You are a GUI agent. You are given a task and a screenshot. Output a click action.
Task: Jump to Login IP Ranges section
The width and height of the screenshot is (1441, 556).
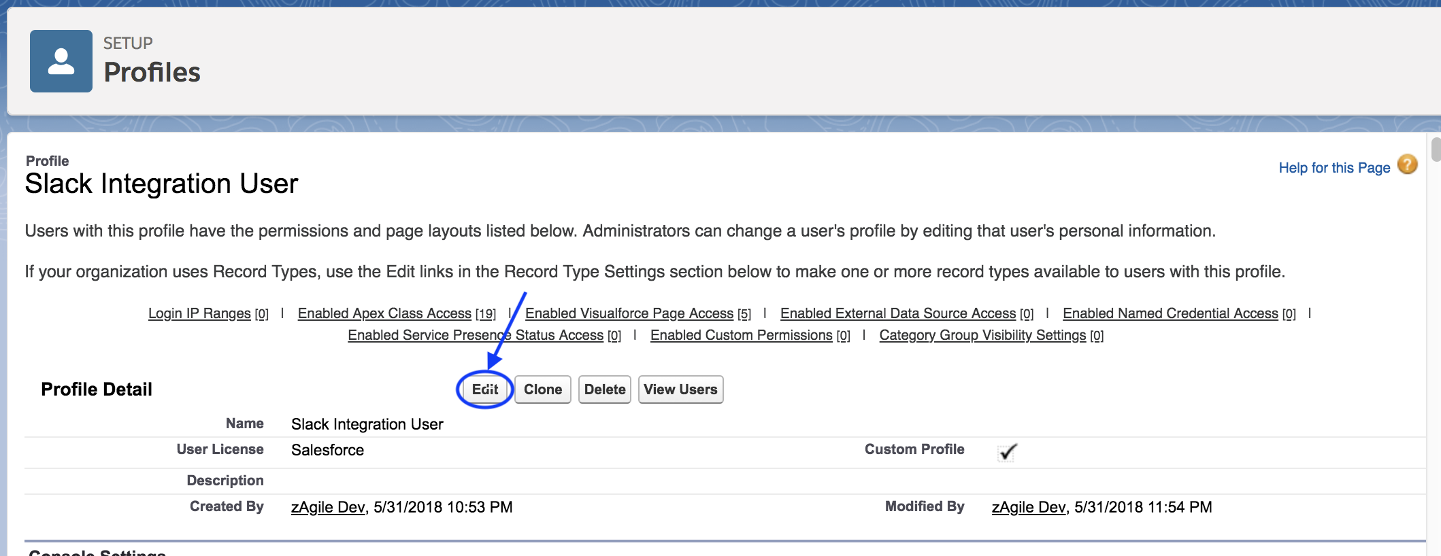[199, 313]
